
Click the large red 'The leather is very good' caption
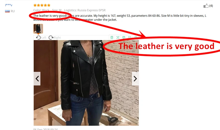click(166, 46)
